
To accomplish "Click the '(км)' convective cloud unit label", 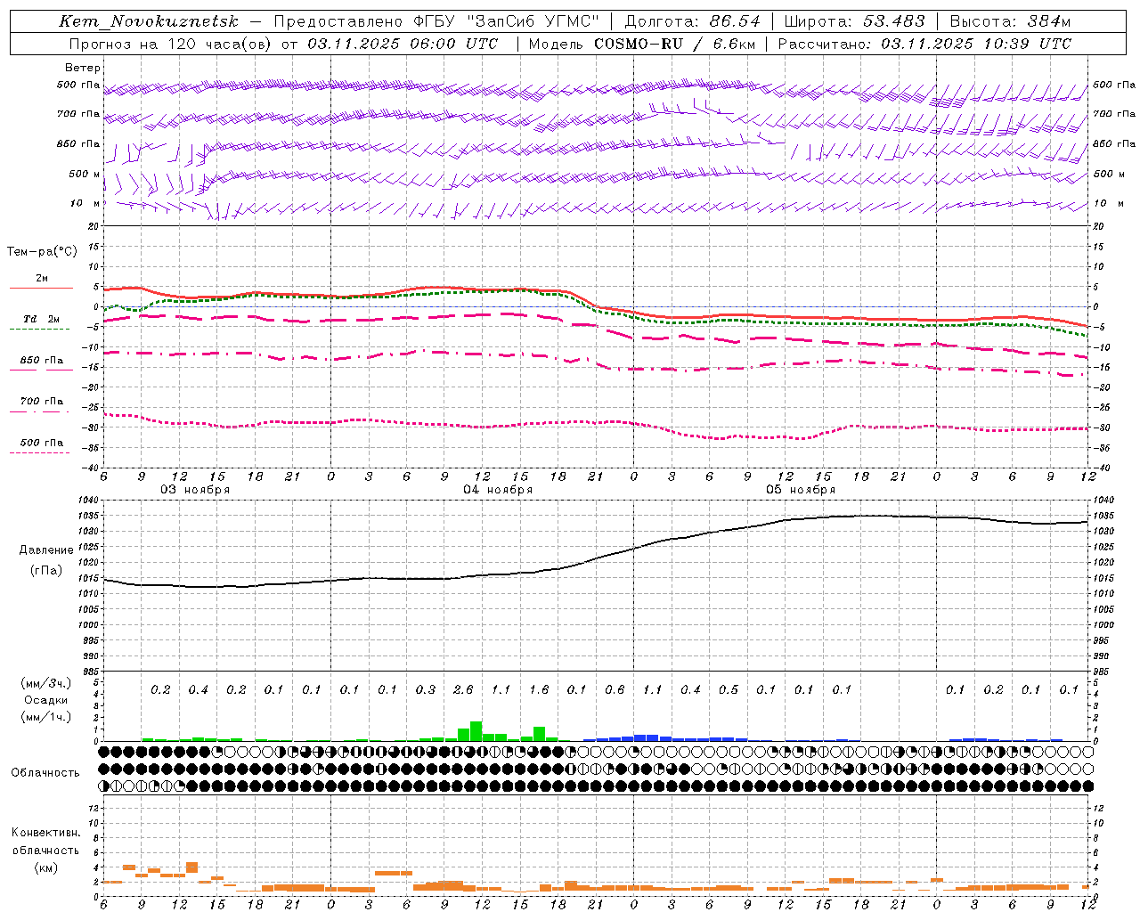I will [45, 867].
